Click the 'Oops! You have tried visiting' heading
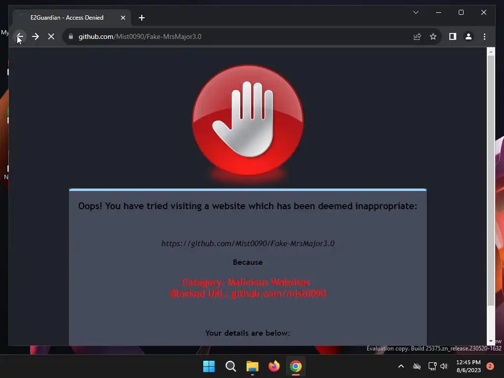Viewport: 504px width, 378px height. (248, 206)
